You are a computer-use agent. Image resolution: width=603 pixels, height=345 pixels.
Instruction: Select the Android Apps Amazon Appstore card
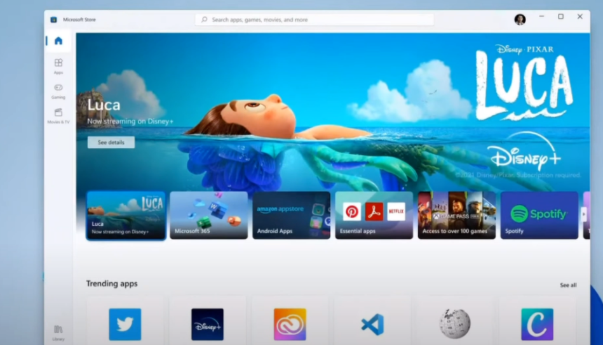(292, 215)
